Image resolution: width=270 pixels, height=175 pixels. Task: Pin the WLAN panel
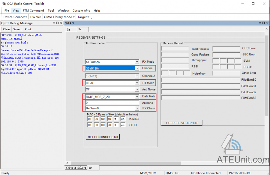tap(260, 23)
